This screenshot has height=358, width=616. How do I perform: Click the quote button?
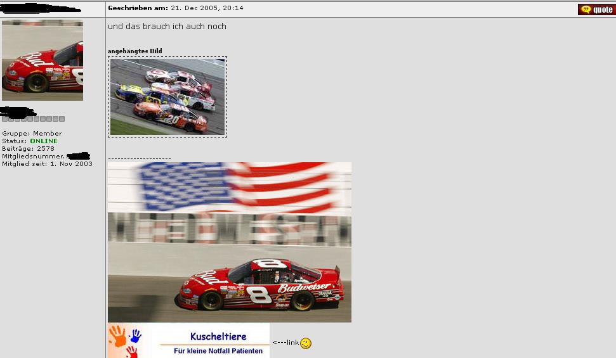pyautogui.click(x=597, y=10)
